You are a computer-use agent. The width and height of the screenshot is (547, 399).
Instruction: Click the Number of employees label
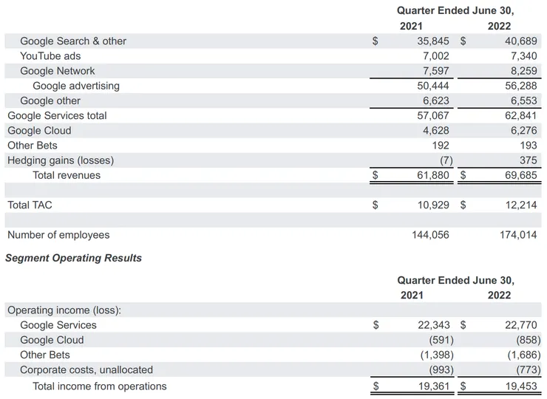[x=58, y=235]
